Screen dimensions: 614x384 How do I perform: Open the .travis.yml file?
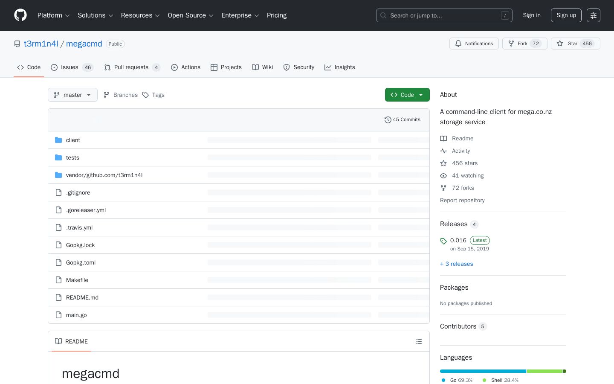click(79, 227)
